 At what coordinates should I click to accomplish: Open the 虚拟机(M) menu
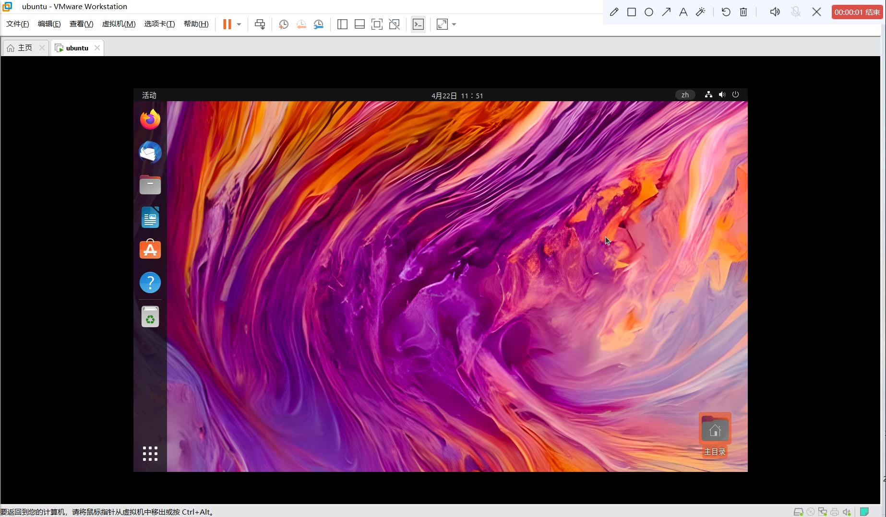119,24
